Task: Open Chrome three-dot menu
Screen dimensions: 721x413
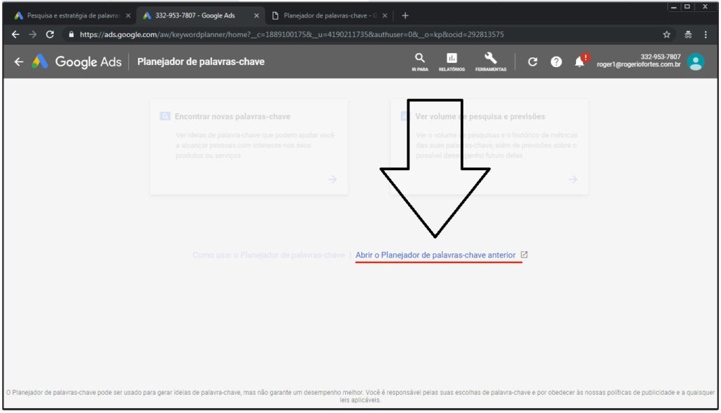Action: pyautogui.click(x=706, y=34)
